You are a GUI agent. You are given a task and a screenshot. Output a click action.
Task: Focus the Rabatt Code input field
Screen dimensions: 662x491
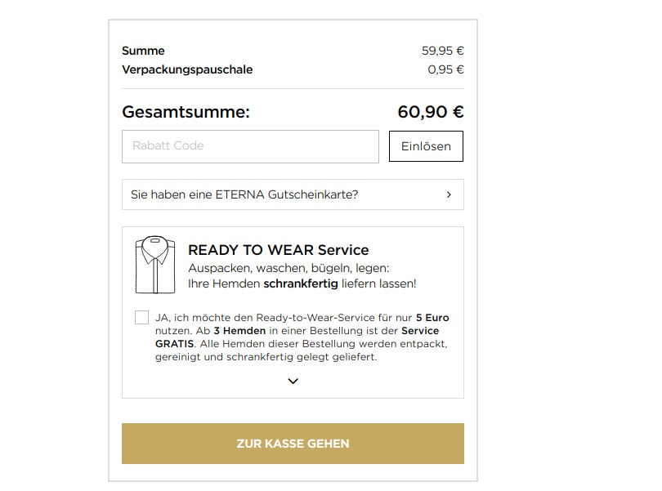[x=250, y=146]
